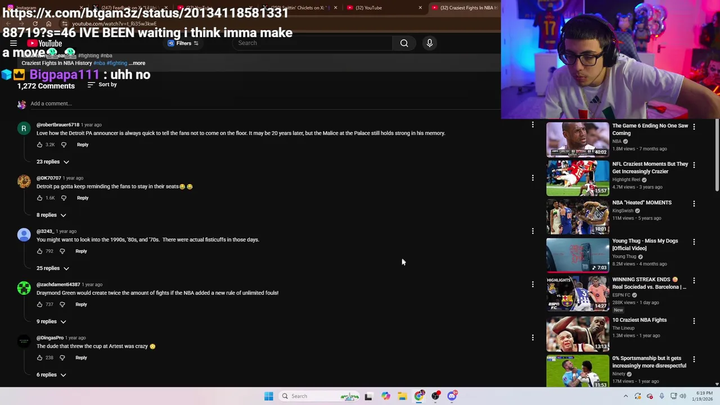
Task: Like the @zachdamenti4387 comment
Action: [39, 304]
